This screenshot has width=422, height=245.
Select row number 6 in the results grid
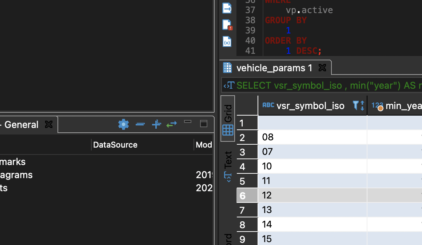coord(246,195)
